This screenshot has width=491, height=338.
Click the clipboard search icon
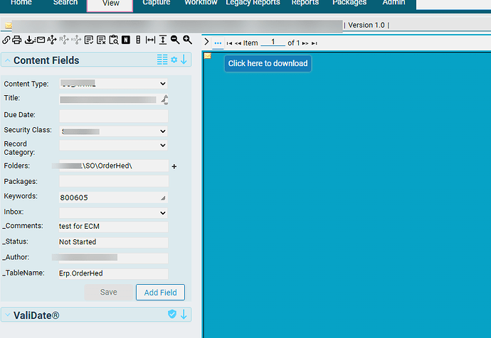point(114,40)
